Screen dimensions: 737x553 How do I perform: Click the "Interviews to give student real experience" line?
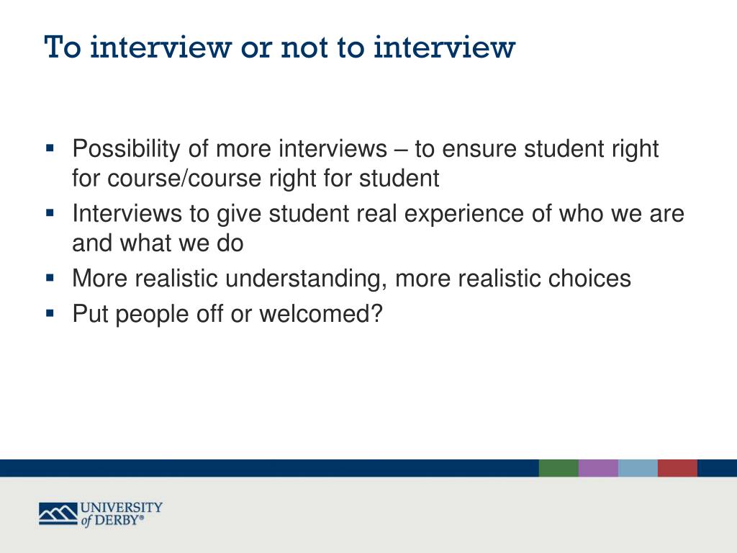click(378, 214)
